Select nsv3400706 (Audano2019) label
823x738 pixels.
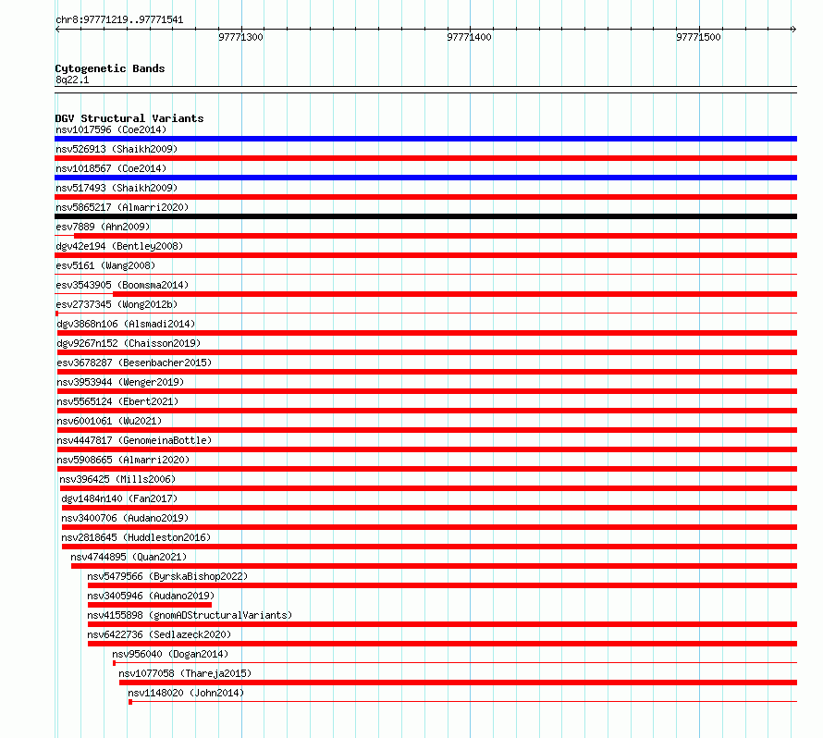125,518
